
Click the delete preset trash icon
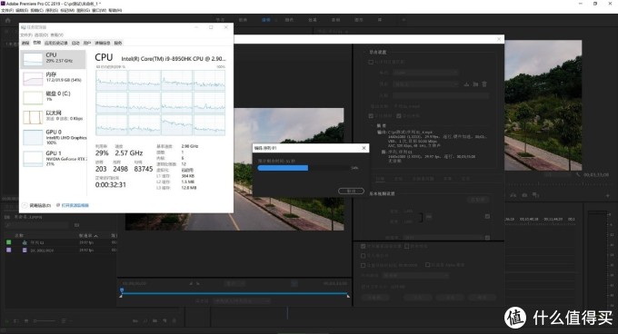[484, 84]
